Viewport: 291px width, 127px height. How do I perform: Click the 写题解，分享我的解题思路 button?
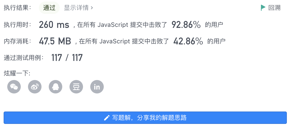click(145, 118)
